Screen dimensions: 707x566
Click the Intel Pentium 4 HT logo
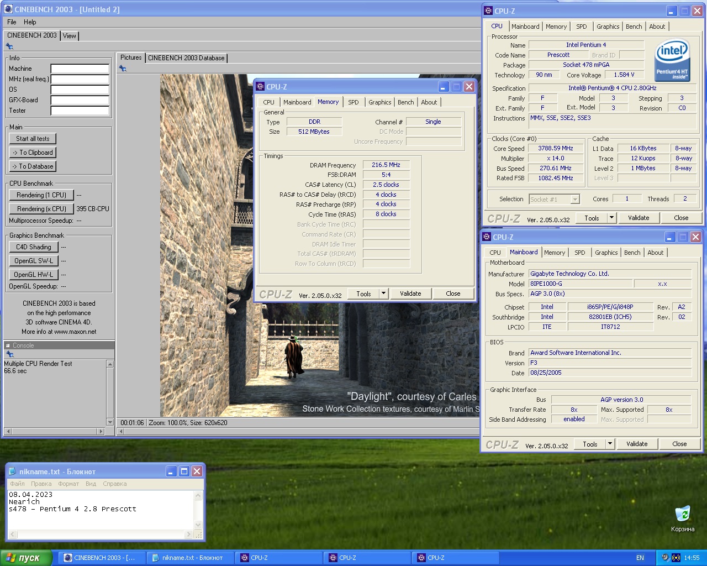[x=672, y=60]
